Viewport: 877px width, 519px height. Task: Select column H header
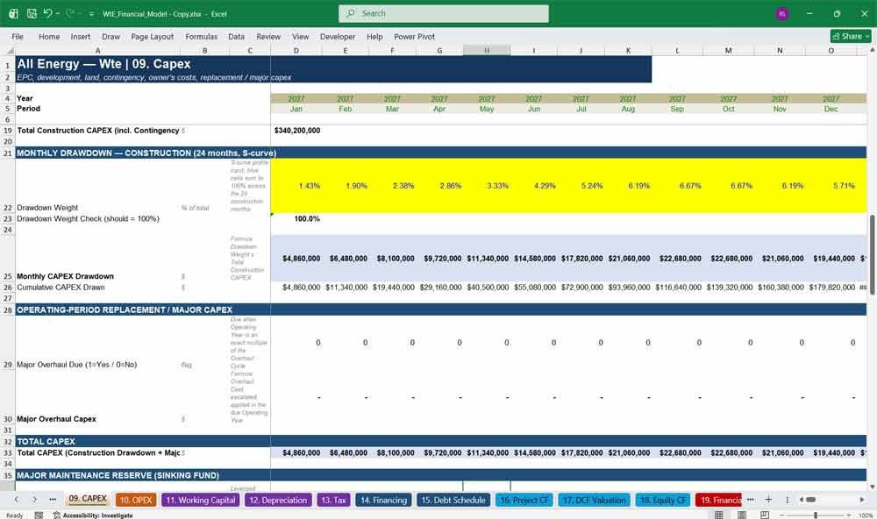(487, 50)
